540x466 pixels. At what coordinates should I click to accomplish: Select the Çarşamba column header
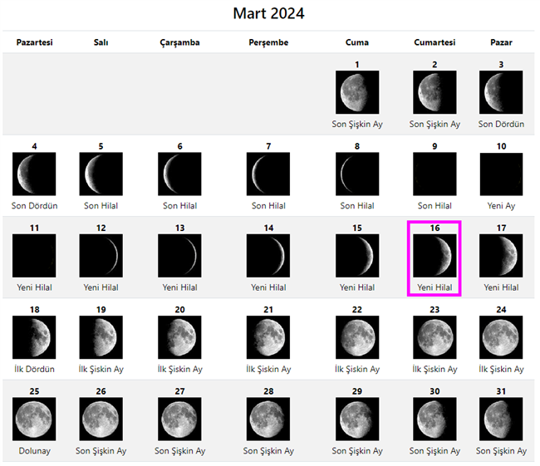point(179,42)
